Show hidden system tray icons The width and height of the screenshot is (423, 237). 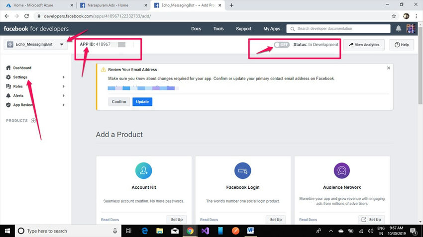[331, 231]
